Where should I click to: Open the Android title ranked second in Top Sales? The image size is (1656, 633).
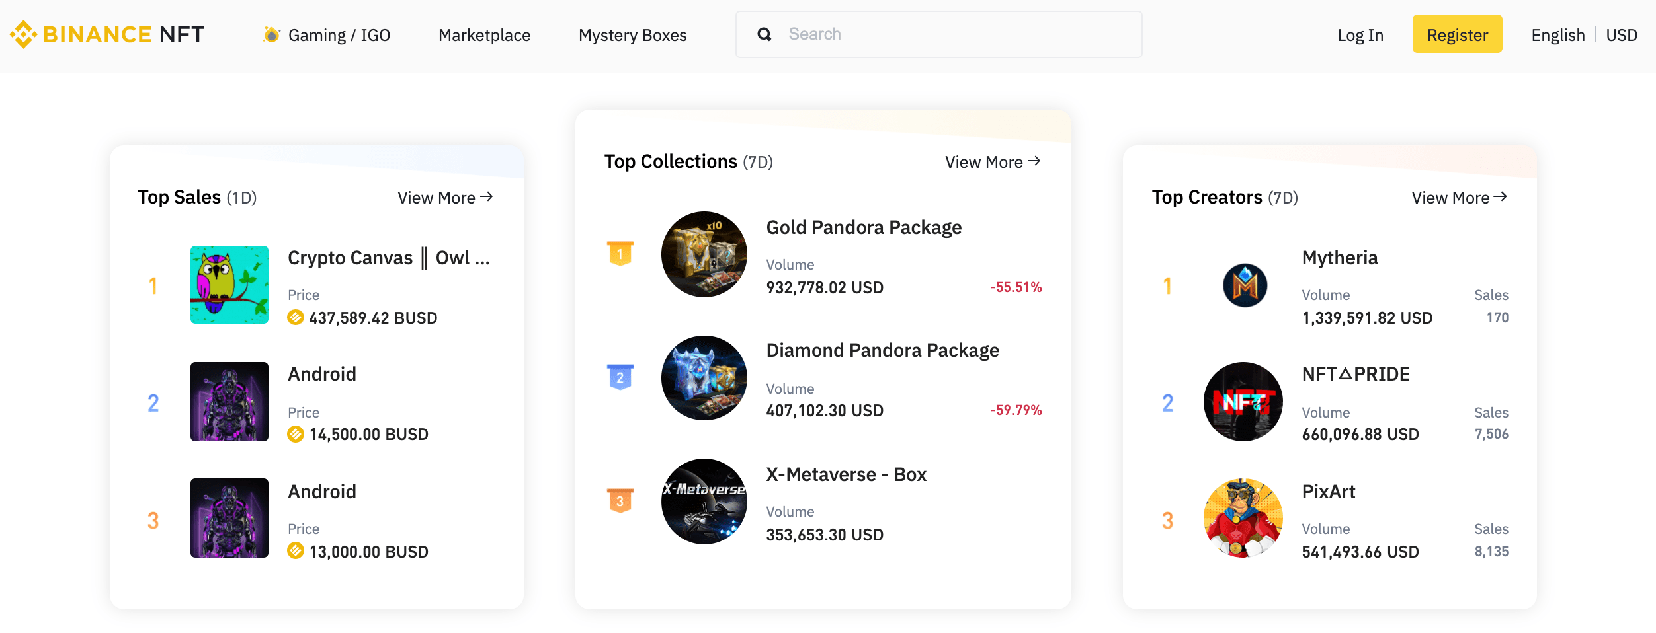[322, 374]
